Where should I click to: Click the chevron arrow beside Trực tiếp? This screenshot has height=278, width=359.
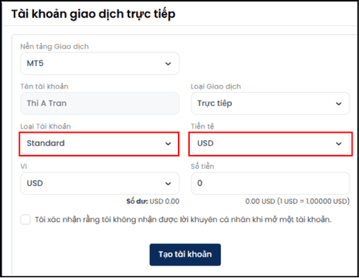tap(339, 104)
